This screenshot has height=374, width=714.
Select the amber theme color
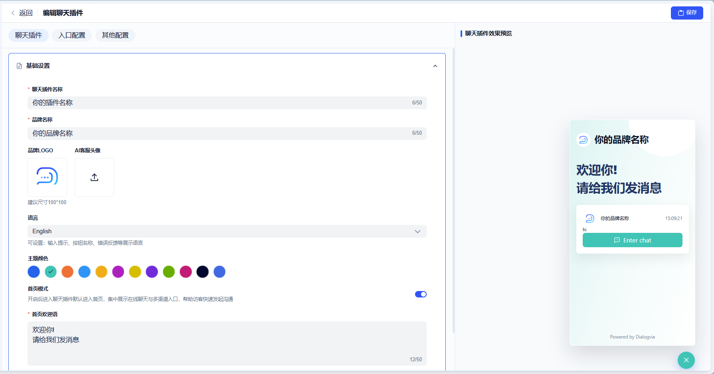click(101, 272)
